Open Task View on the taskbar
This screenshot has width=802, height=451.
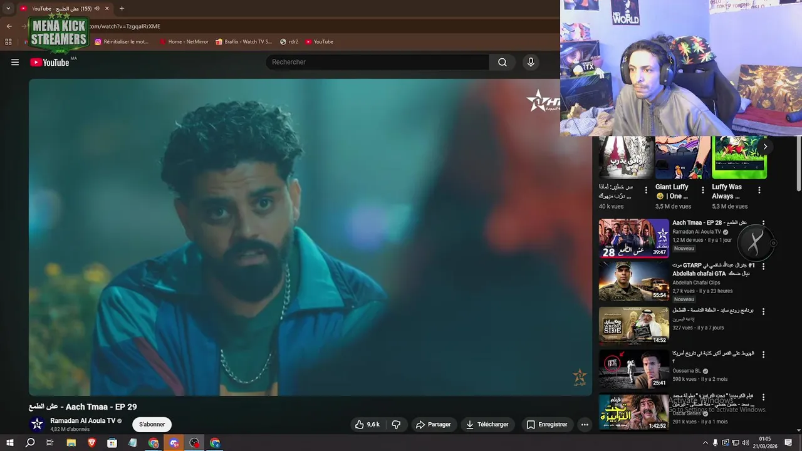click(50, 443)
